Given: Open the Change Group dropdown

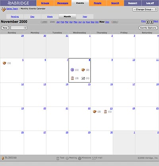Looking at the screenshot, I should (145, 10).
